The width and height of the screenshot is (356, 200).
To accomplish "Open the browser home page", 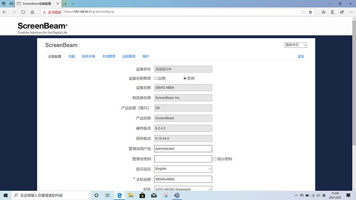I will click(32, 12).
